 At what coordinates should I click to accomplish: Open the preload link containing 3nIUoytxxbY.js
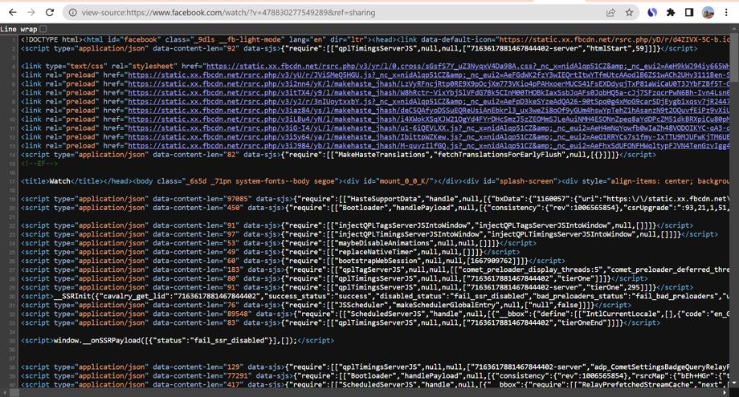[428, 102]
